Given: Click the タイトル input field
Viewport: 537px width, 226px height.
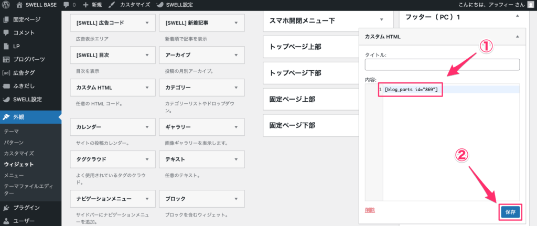Looking at the screenshot, I should pyautogui.click(x=442, y=64).
